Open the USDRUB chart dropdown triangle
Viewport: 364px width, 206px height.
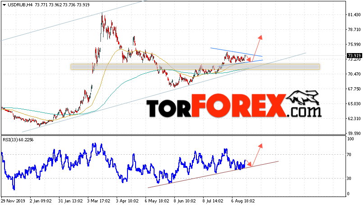(x=5, y=5)
